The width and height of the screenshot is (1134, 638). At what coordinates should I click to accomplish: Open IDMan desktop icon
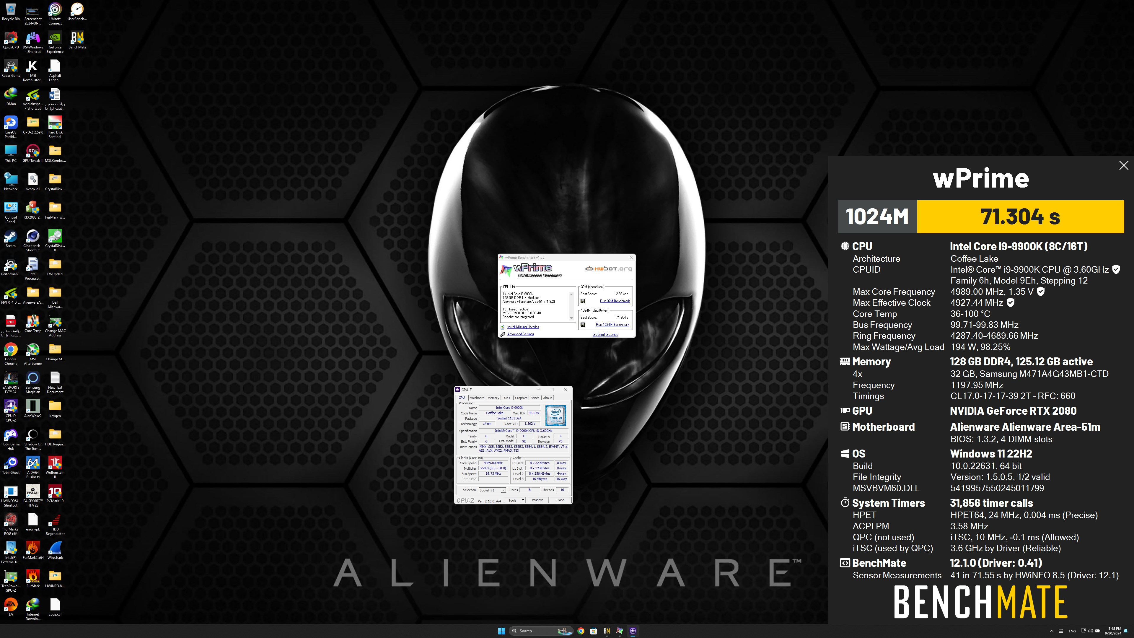[x=11, y=97]
